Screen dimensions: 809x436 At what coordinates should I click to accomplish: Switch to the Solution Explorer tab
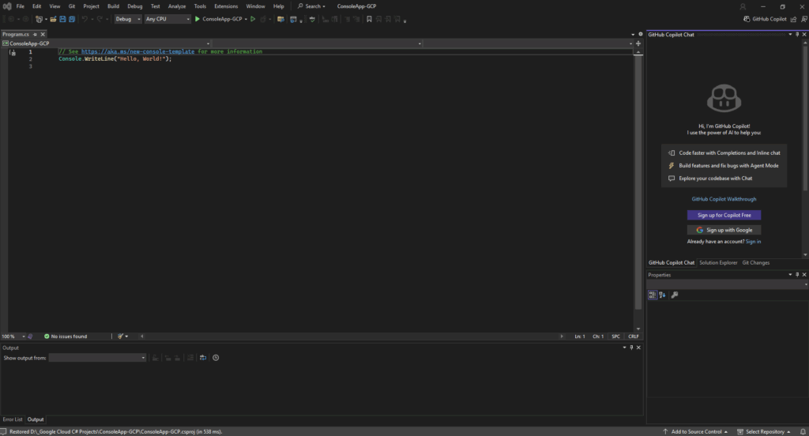[718, 263]
